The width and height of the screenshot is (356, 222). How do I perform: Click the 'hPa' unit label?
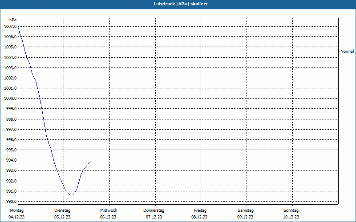coord(13,20)
